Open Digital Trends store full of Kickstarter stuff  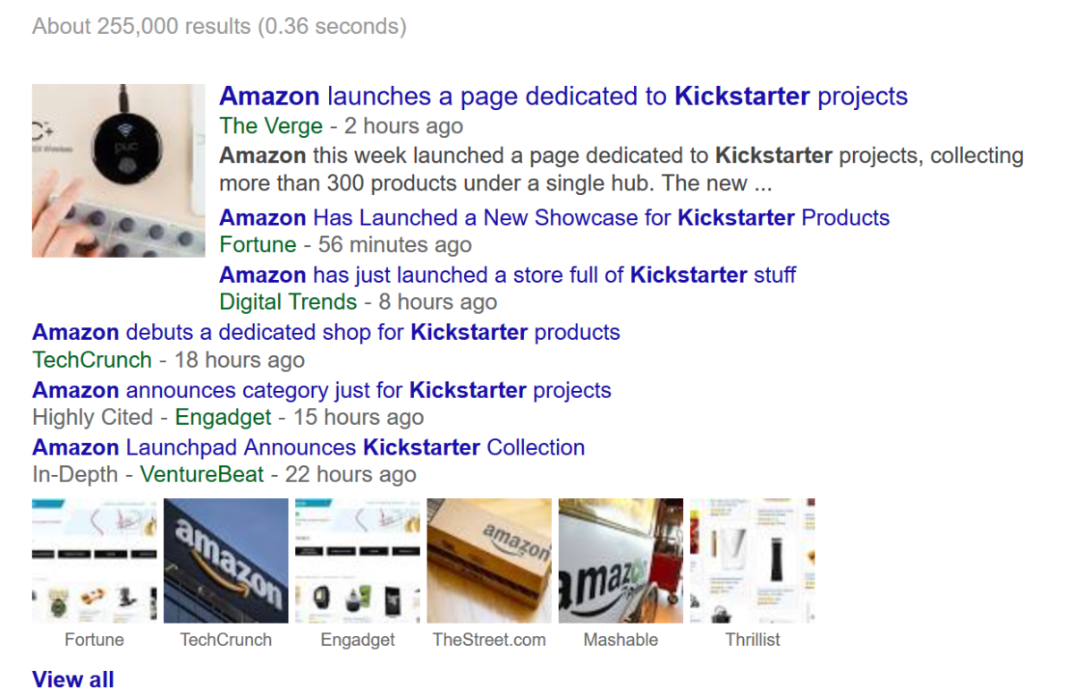(507, 275)
